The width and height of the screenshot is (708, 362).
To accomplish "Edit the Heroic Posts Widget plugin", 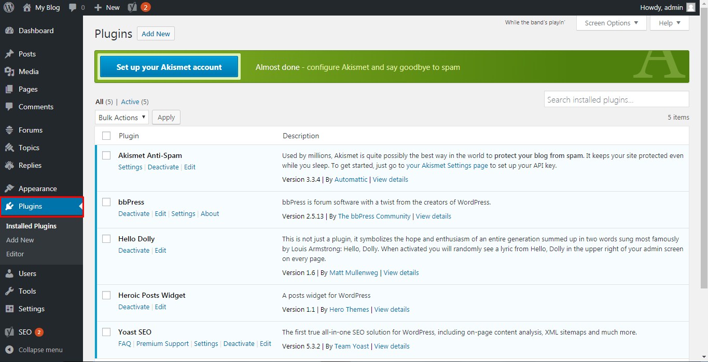I will click(x=160, y=307).
